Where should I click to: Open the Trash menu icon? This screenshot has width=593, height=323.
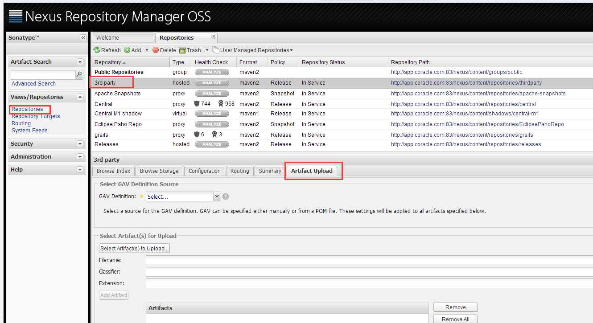(x=182, y=50)
